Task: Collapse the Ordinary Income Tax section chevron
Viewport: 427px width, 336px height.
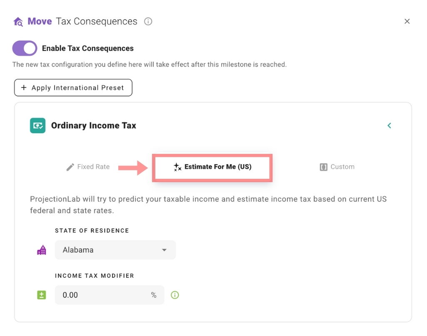Action: (389, 126)
